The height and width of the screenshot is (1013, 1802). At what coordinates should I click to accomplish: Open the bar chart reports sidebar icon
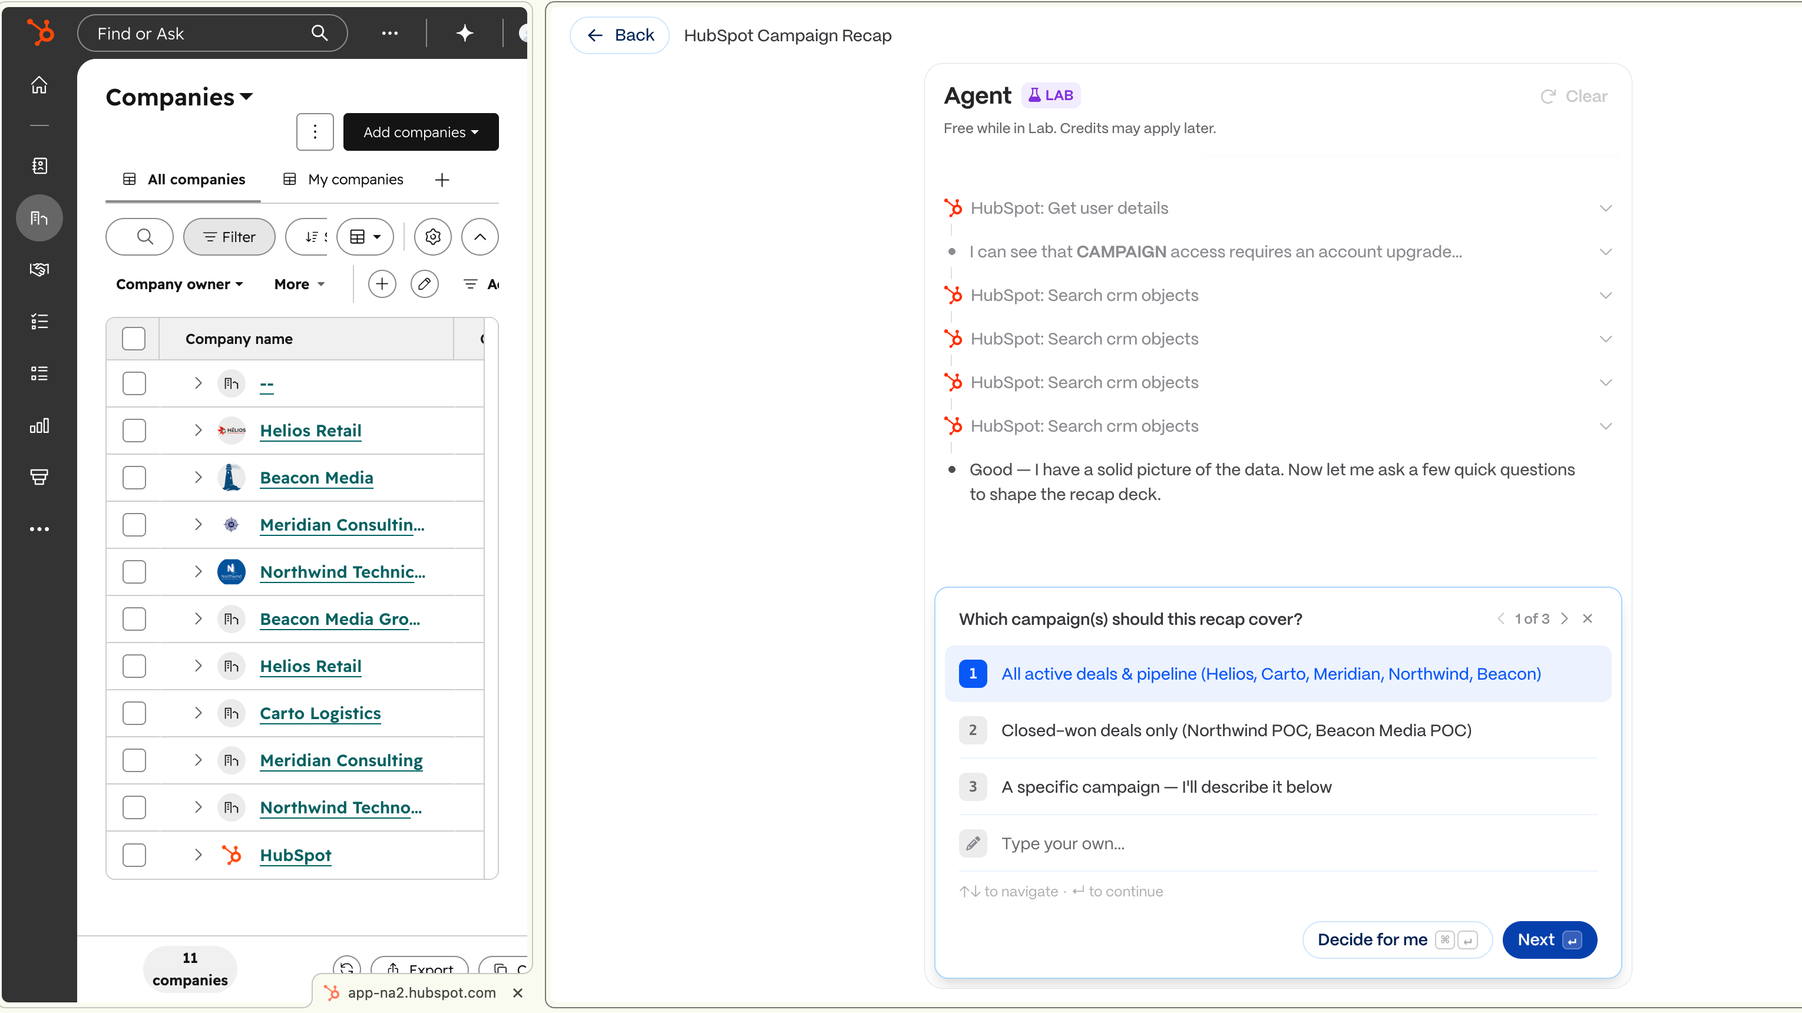[x=39, y=425]
